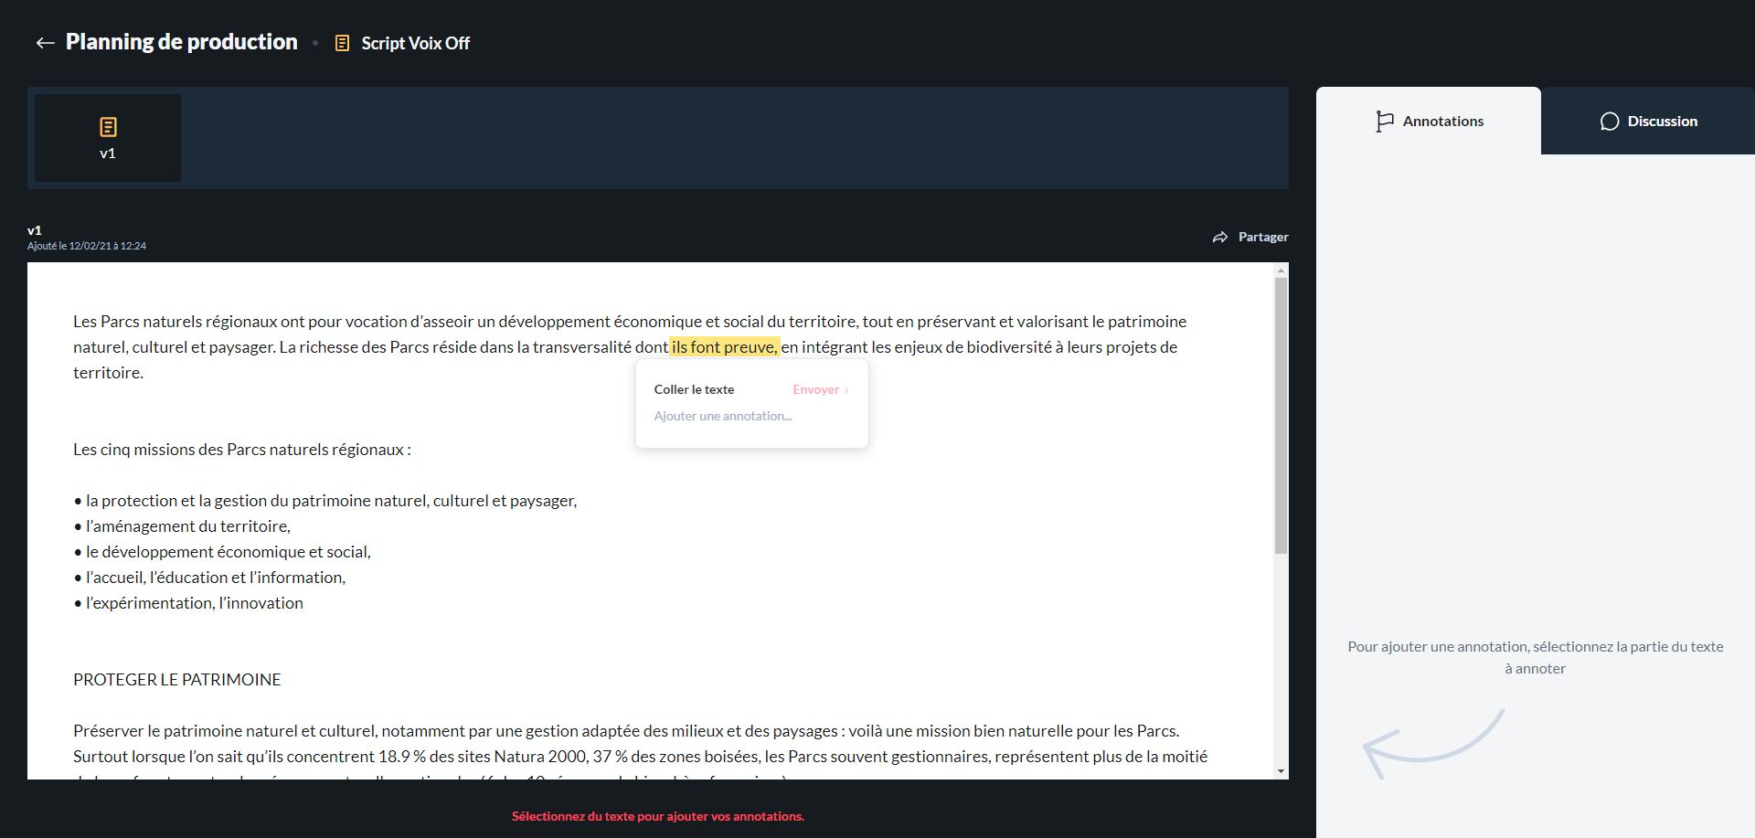Open the Partager share option
This screenshot has height=838, width=1755.
click(x=1250, y=238)
